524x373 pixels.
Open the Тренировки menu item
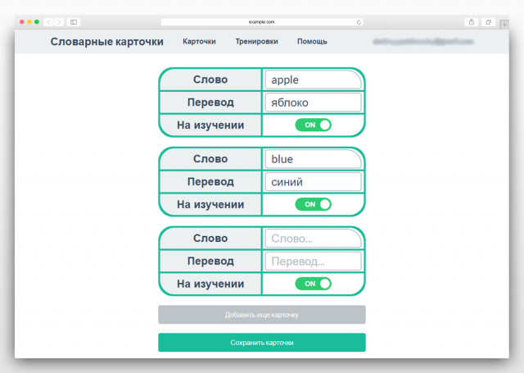(256, 42)
